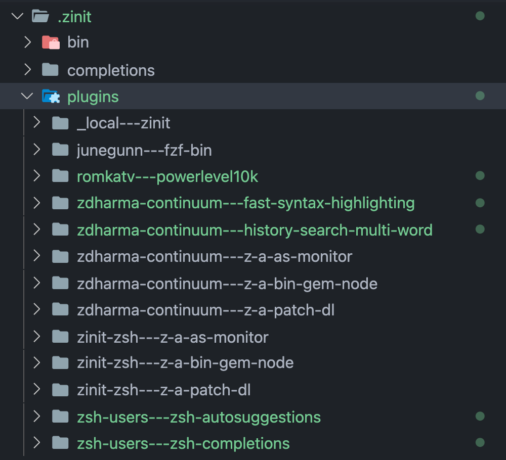Expand zdharma-continuum---fast-syntax-highlighting
Screen dimensions: 506x460
tap(37, 203)
